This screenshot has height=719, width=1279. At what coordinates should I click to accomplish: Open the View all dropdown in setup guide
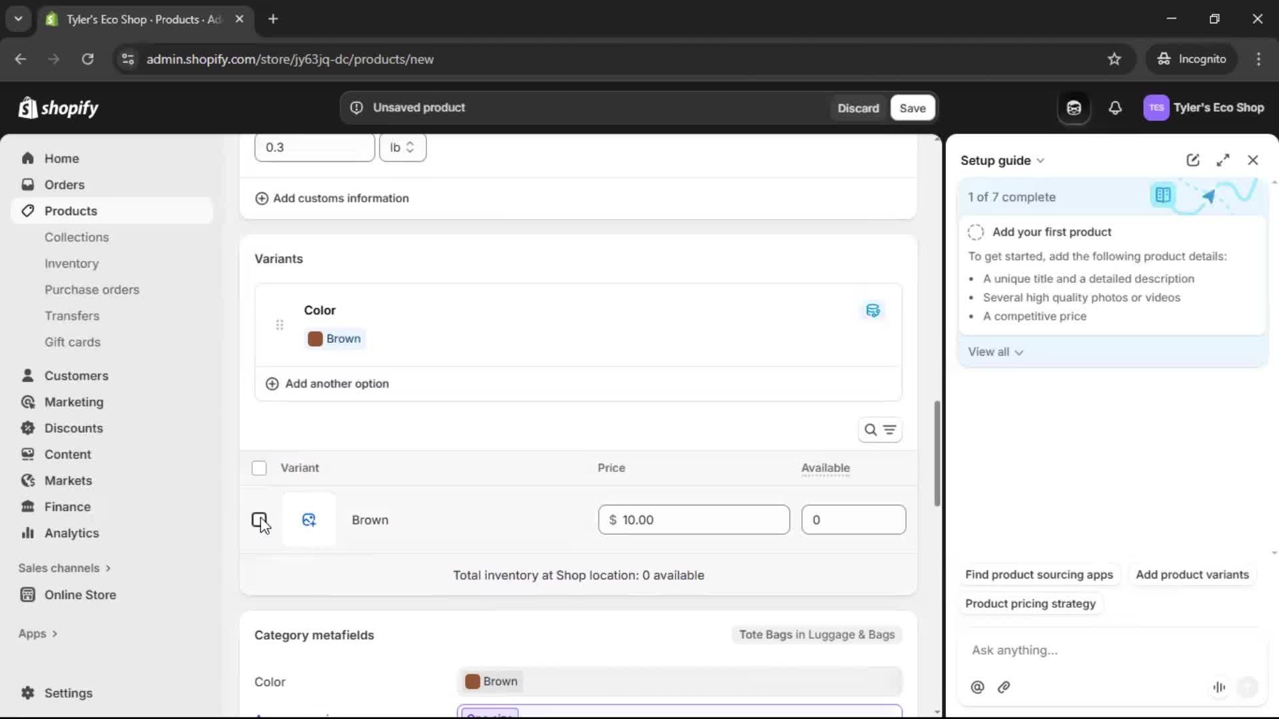point(995,352)
